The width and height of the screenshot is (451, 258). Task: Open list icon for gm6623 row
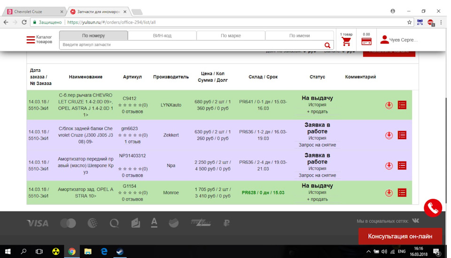pos(402,135)
